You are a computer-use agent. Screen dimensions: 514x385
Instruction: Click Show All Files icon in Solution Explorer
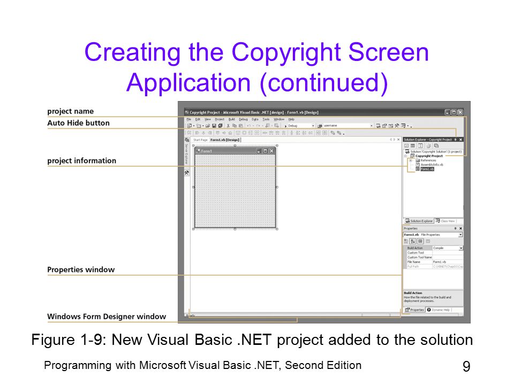tap(428, 145)
